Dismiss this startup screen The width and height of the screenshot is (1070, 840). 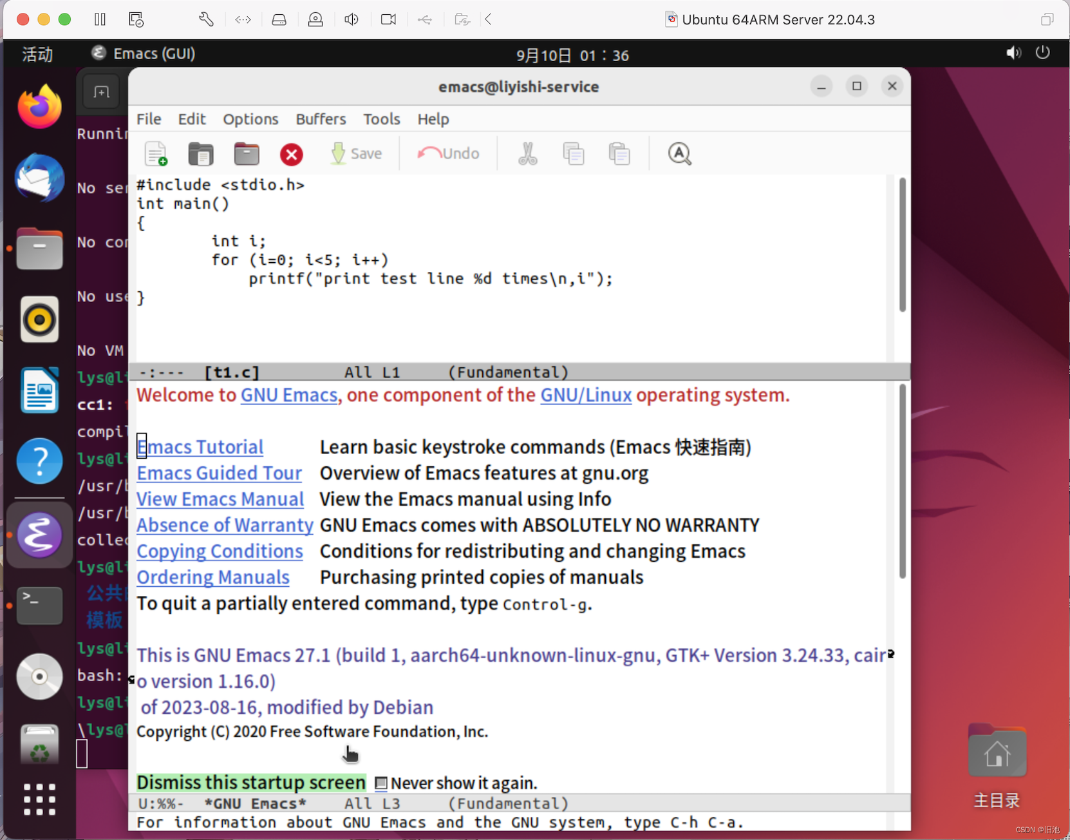(x=251, y=783)
